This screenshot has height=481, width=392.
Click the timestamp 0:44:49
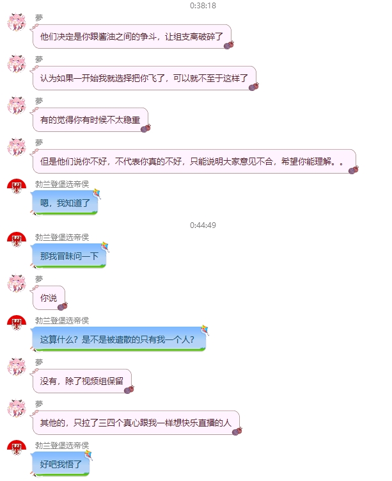coord(203,225)
